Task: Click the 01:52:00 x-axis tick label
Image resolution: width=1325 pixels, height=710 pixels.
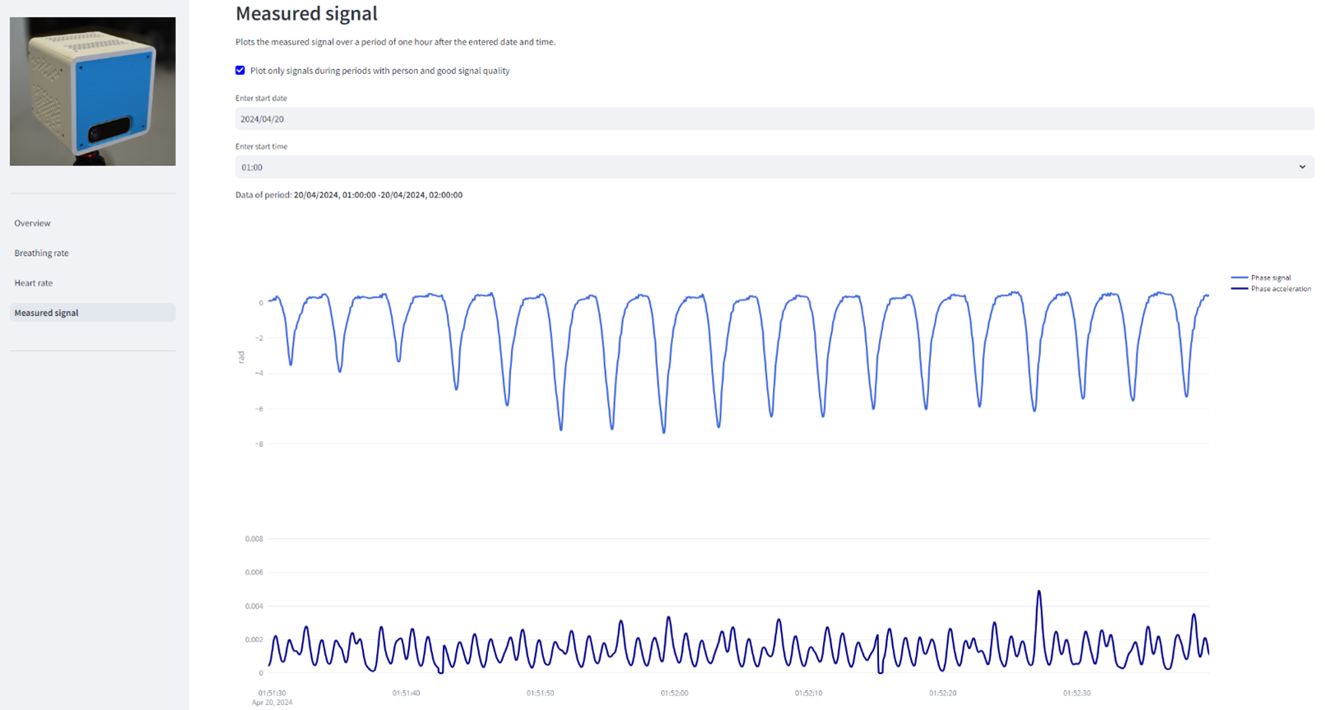Action: (x=674, y=693)
